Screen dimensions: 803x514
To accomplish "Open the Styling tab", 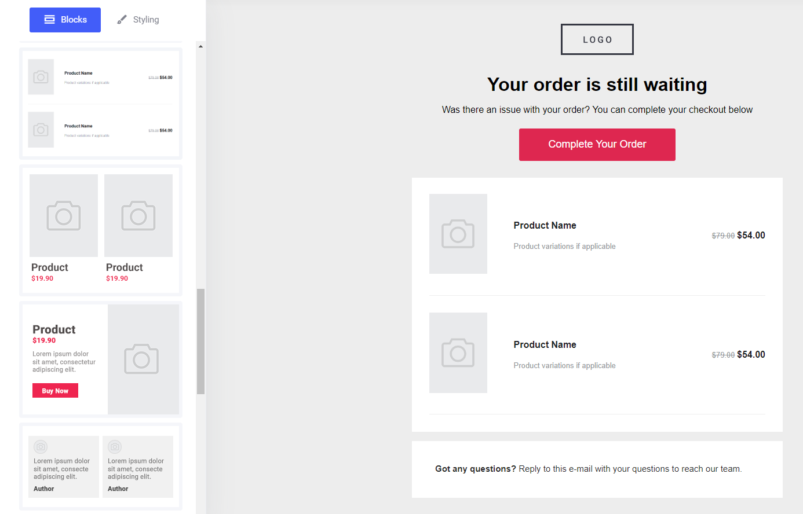I will (138, 20).
